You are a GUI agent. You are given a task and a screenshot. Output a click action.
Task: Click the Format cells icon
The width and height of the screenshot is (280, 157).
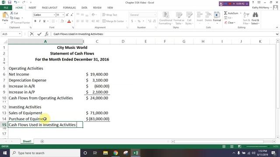[x=217, y=15]
